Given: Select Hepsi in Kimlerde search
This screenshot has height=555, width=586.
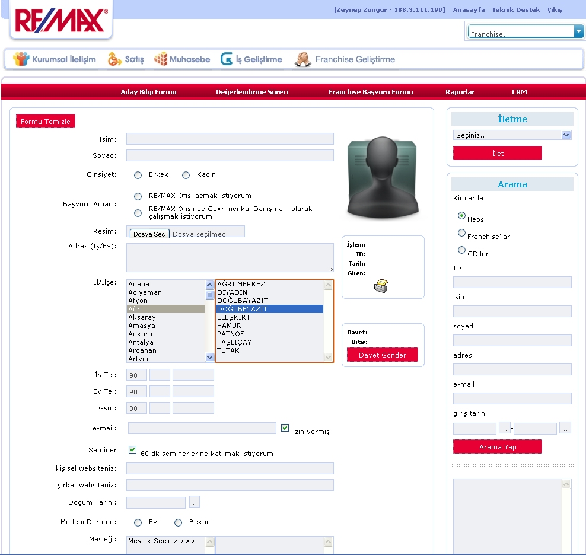Looking at the screenshot, I should click(461, 216).
